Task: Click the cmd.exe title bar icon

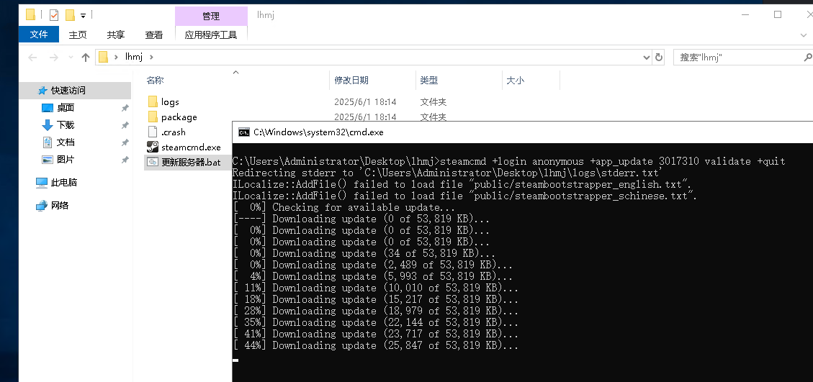Action: click(243, 132)
